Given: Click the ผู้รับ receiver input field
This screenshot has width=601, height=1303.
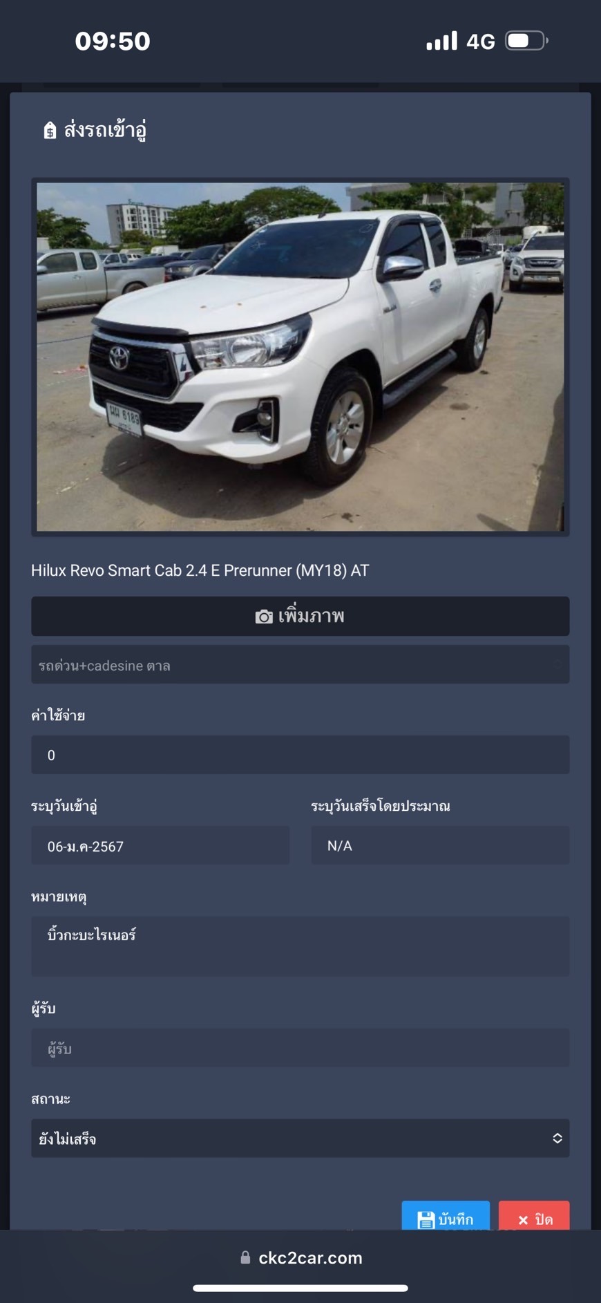Looking at the screenshot, I should 300,1048.
